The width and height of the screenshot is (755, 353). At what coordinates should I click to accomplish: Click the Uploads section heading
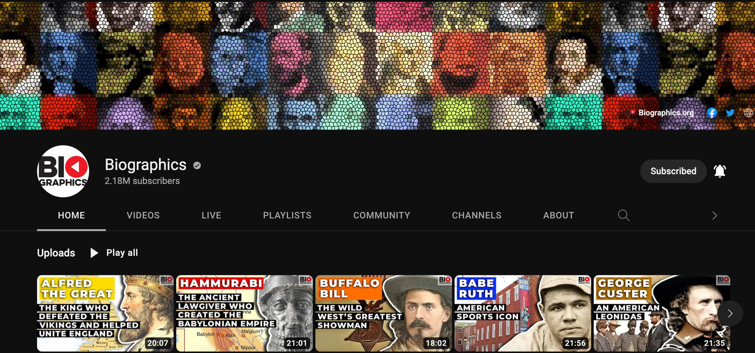click(56, 253)
